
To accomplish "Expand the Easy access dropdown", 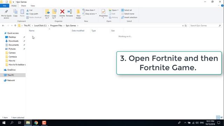I will [x=90, y=14].
